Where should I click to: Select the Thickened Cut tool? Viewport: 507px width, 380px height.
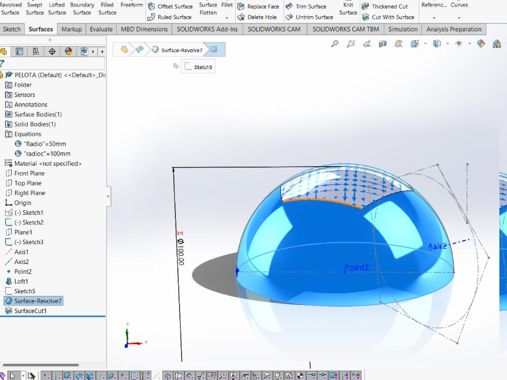[385, 7]
